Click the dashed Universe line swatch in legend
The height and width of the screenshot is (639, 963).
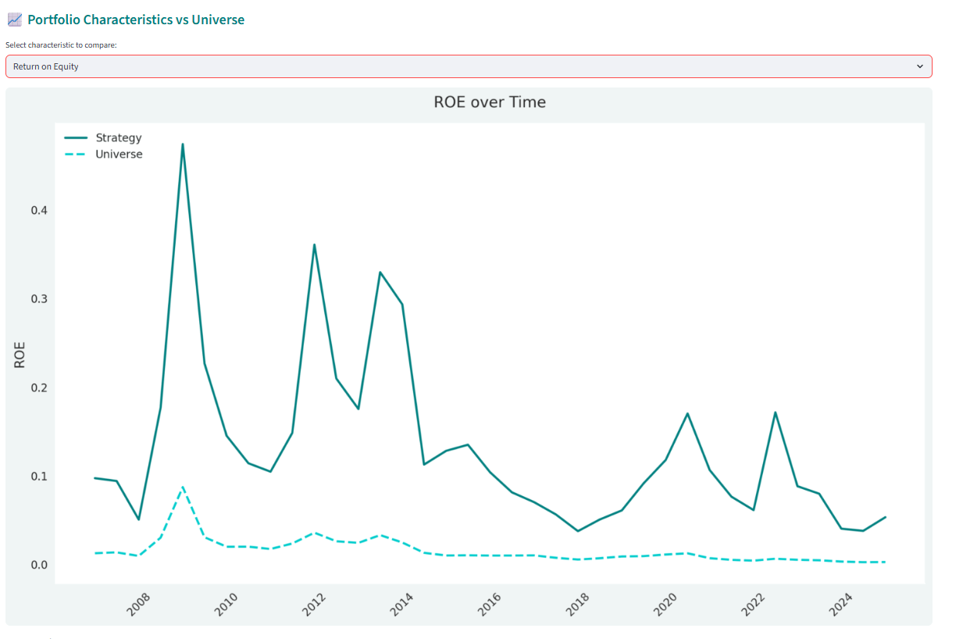click(x=75, y=154)
